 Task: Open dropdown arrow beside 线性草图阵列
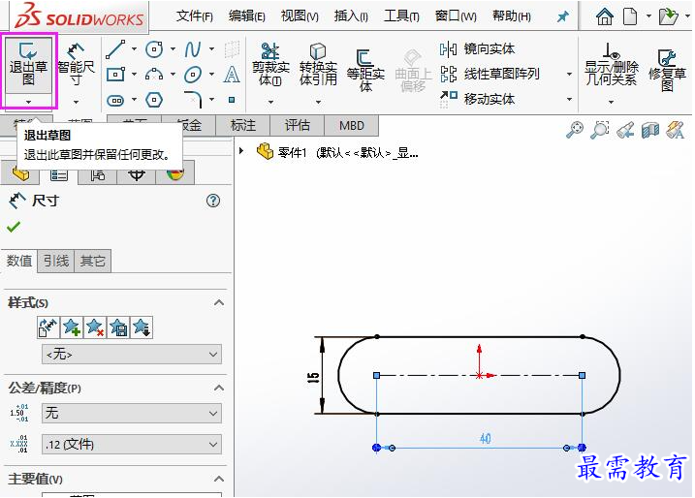point(570,74)
